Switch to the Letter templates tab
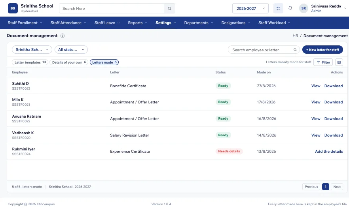349x210 pixels. tap(30, 62)
